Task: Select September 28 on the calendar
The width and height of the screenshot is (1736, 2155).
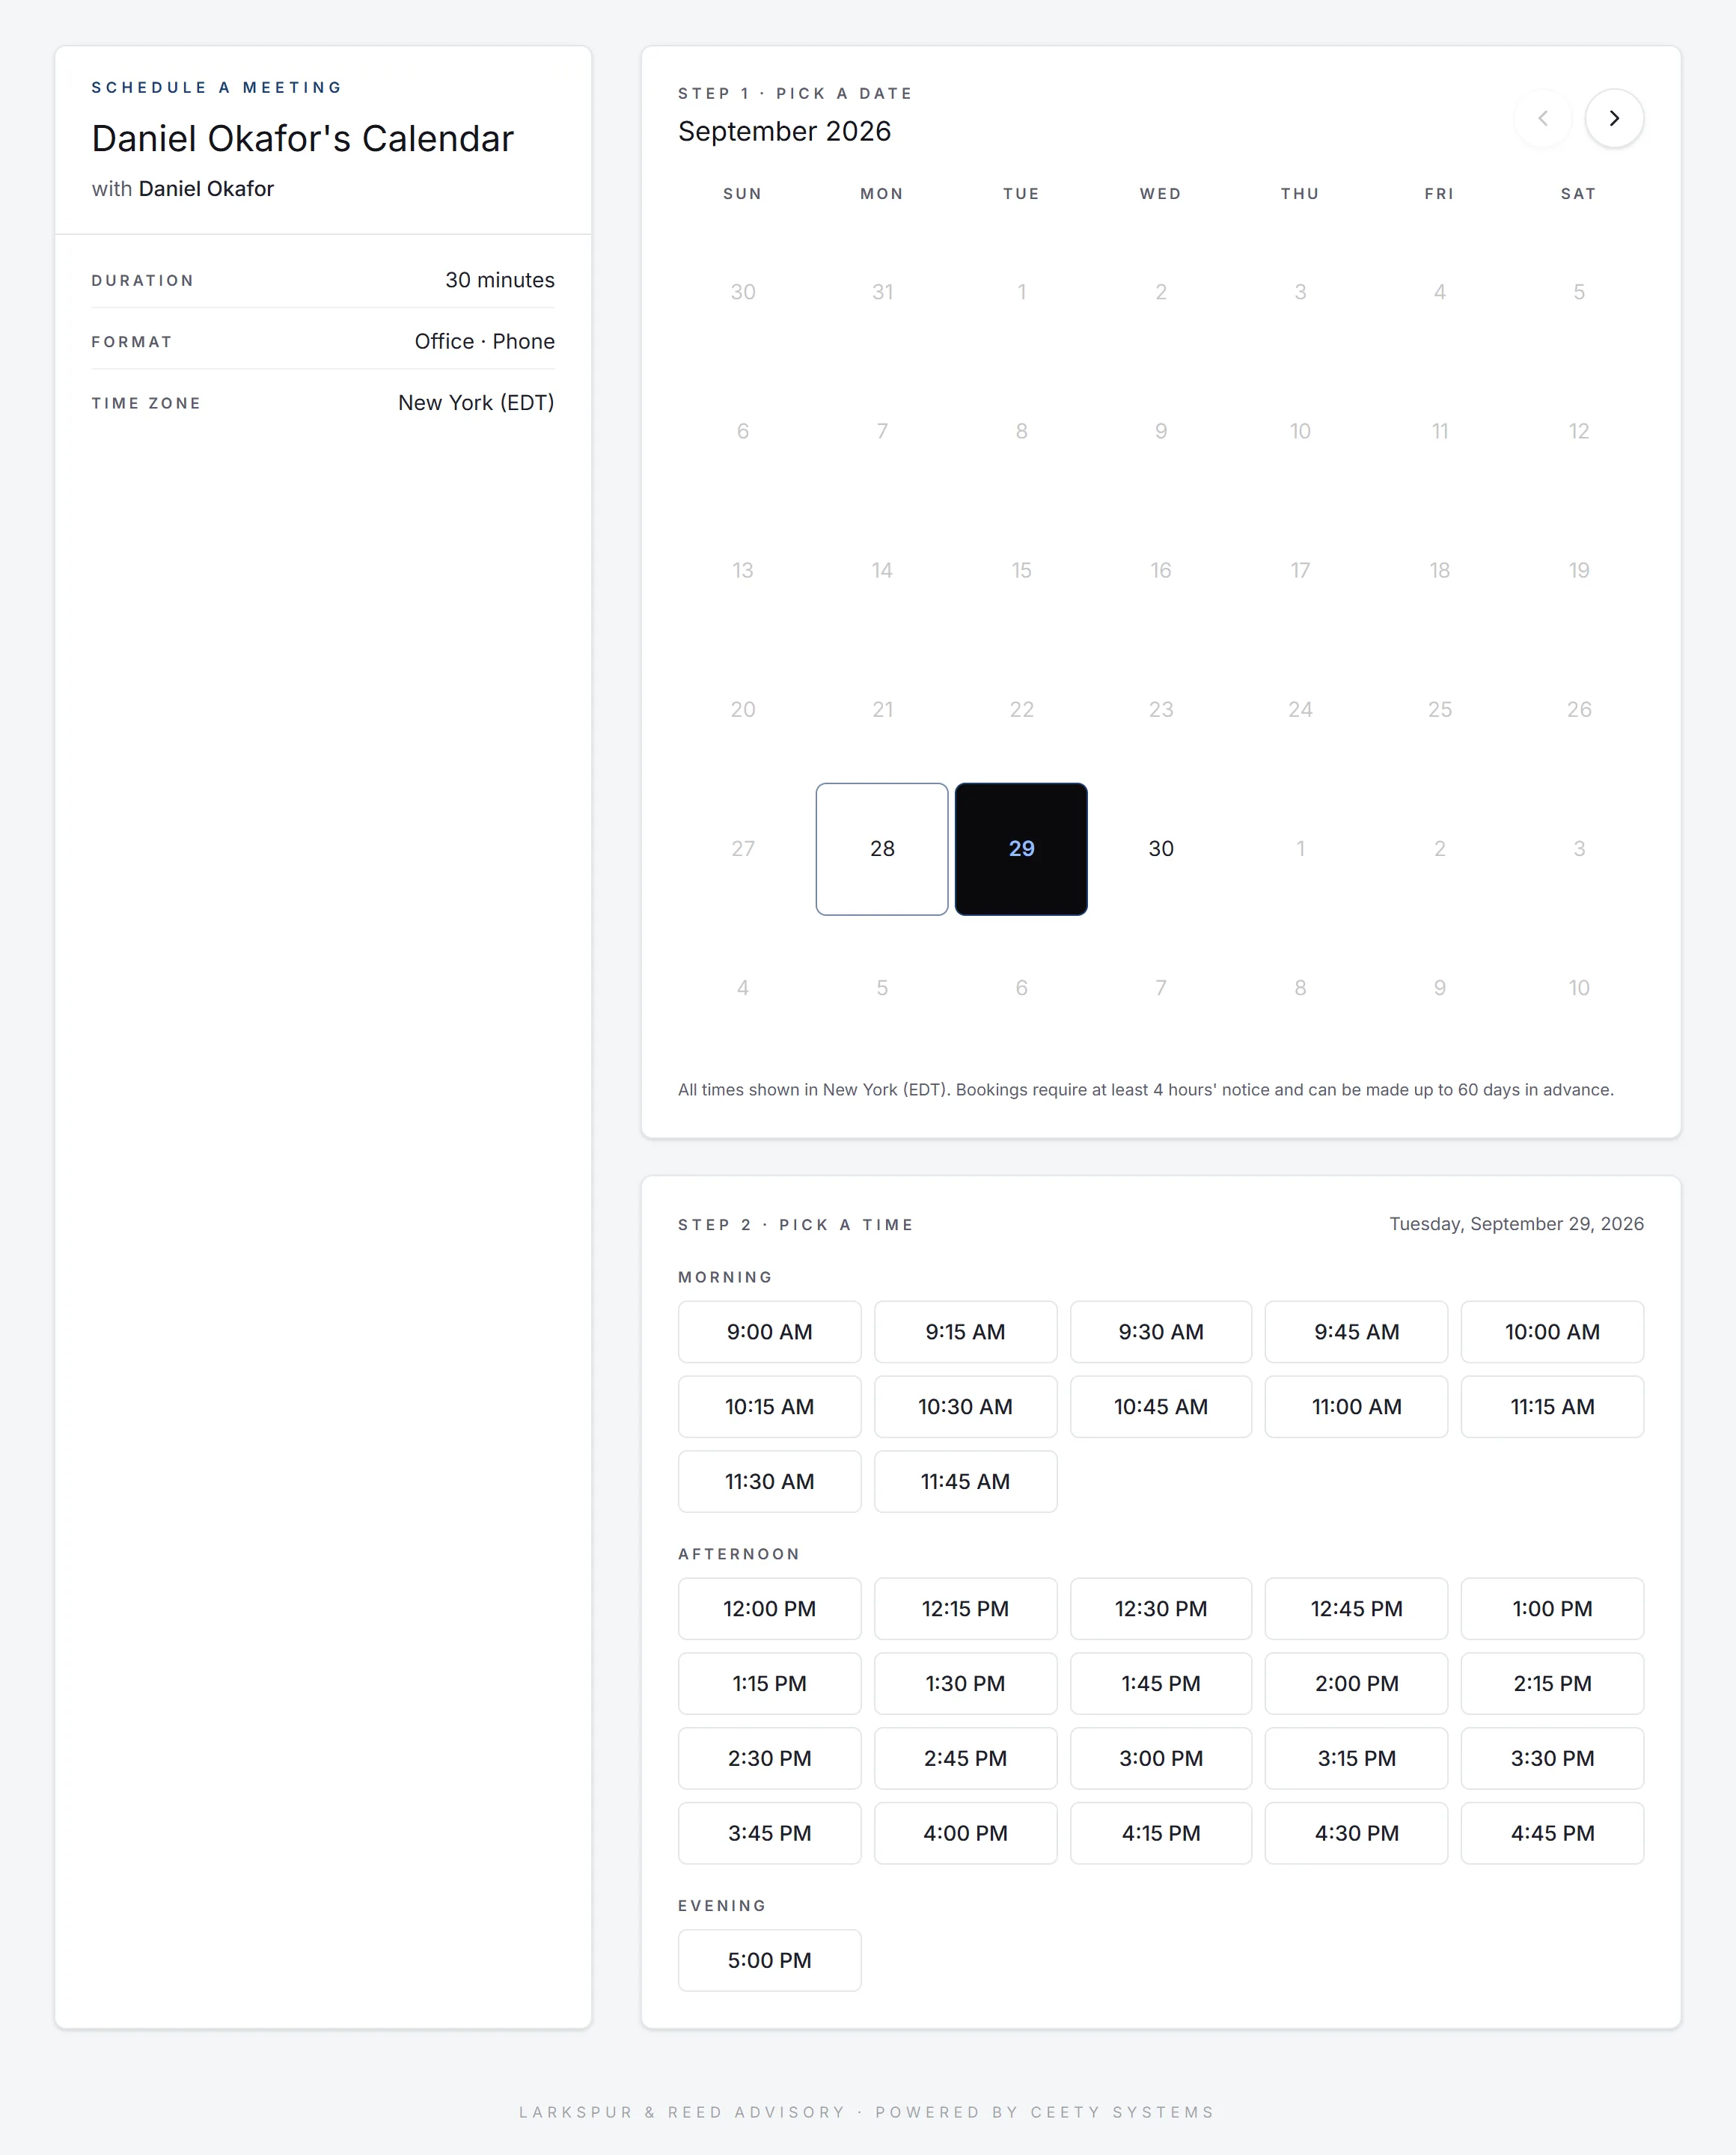Action: tap(882, 849)
